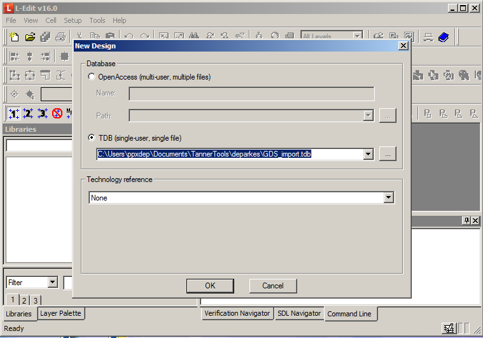Click the status bar icon at bottom right

coord(449,328)
